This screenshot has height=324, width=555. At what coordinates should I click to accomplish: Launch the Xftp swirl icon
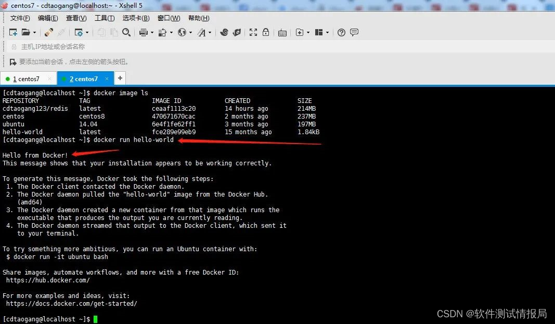pyautogui.click(x=224, y=33)
